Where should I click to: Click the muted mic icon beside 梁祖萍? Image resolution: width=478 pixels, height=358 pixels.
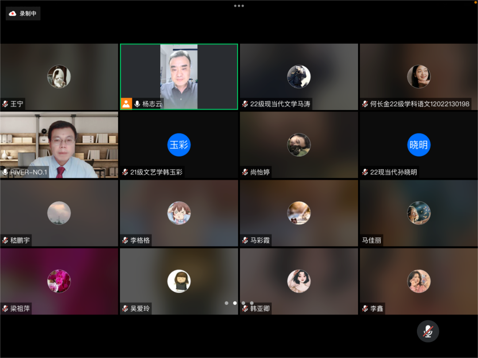coord(5,308)
